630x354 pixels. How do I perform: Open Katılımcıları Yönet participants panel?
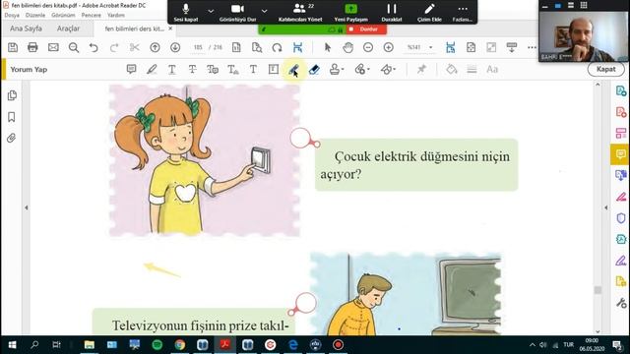click(300, 13)
